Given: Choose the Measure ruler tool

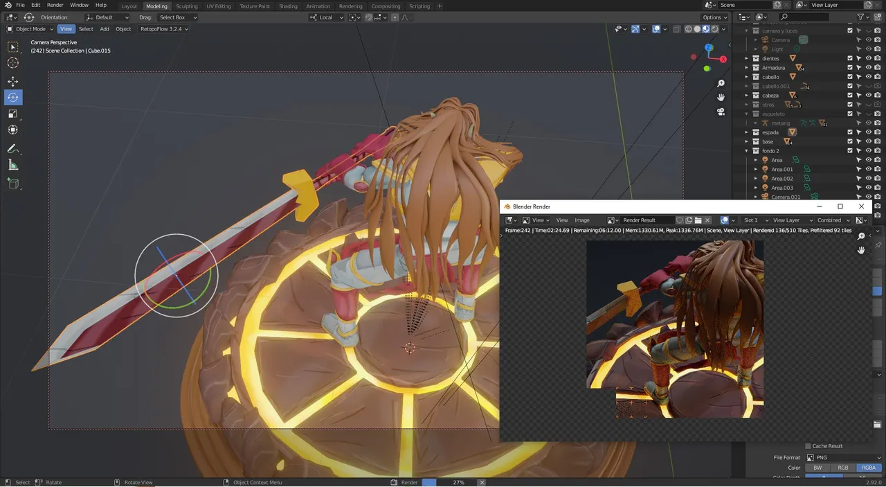Looking at the screenshot, I should (x=13, y=165).
